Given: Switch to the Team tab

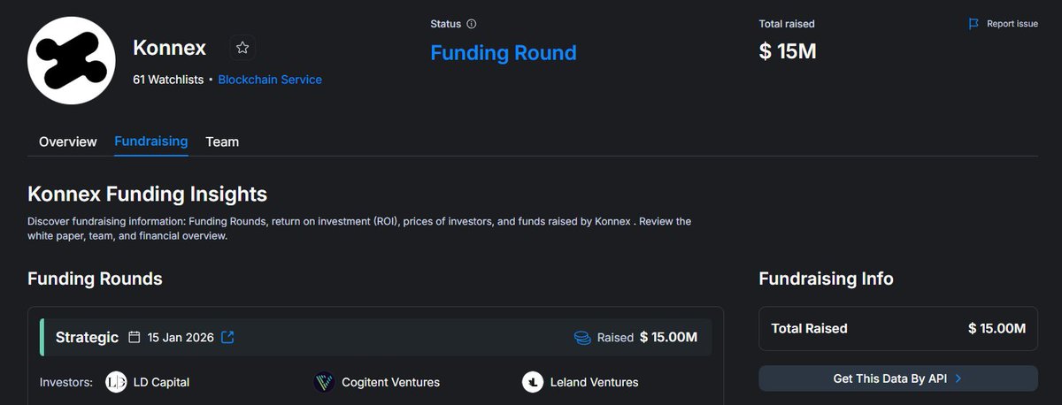Looking at the screenshot, I should pyautogui.click(x=222, y=141).
